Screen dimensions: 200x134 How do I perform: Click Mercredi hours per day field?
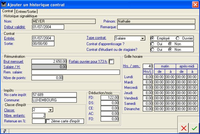148,87
